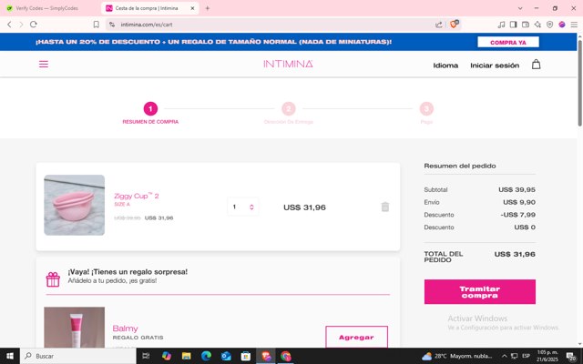Screen dimensions: 583x364
Task: Open the clock showing 1:05 p. m.
Action: (x=547, y=356)
